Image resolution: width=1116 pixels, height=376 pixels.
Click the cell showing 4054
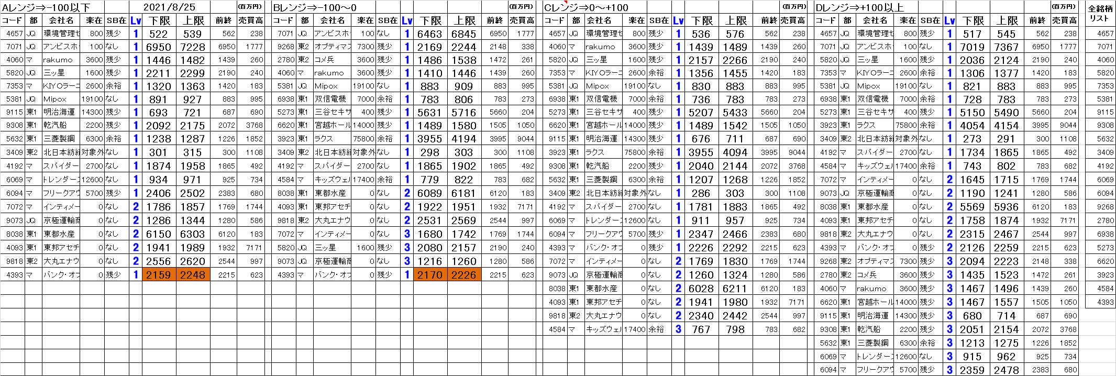[973, 125]
